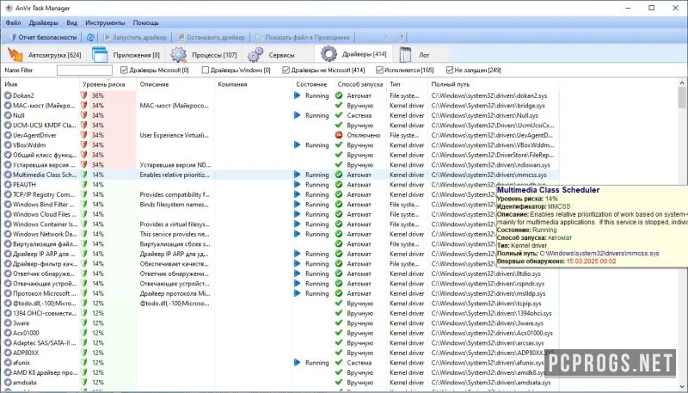Click the green check icon for Dokan2 startup
The image size is (688, 393).
click(339, 95)
